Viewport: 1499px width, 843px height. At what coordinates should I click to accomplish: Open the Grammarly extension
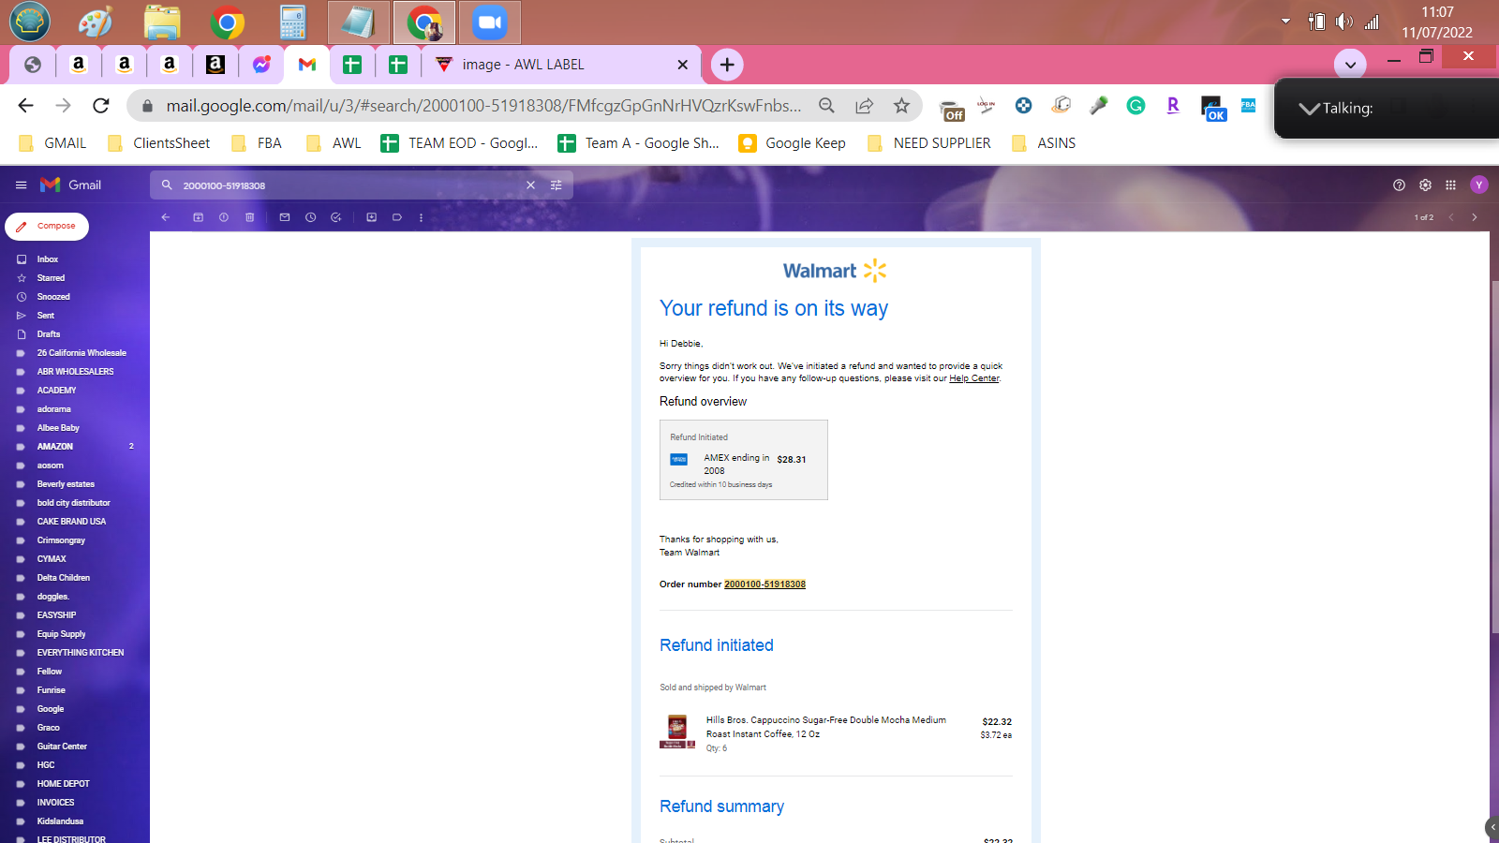pos(1135,106)
